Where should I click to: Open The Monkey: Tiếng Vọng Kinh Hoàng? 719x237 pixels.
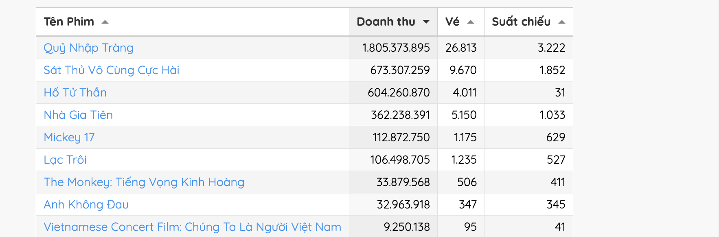click(x=144, y=182)
